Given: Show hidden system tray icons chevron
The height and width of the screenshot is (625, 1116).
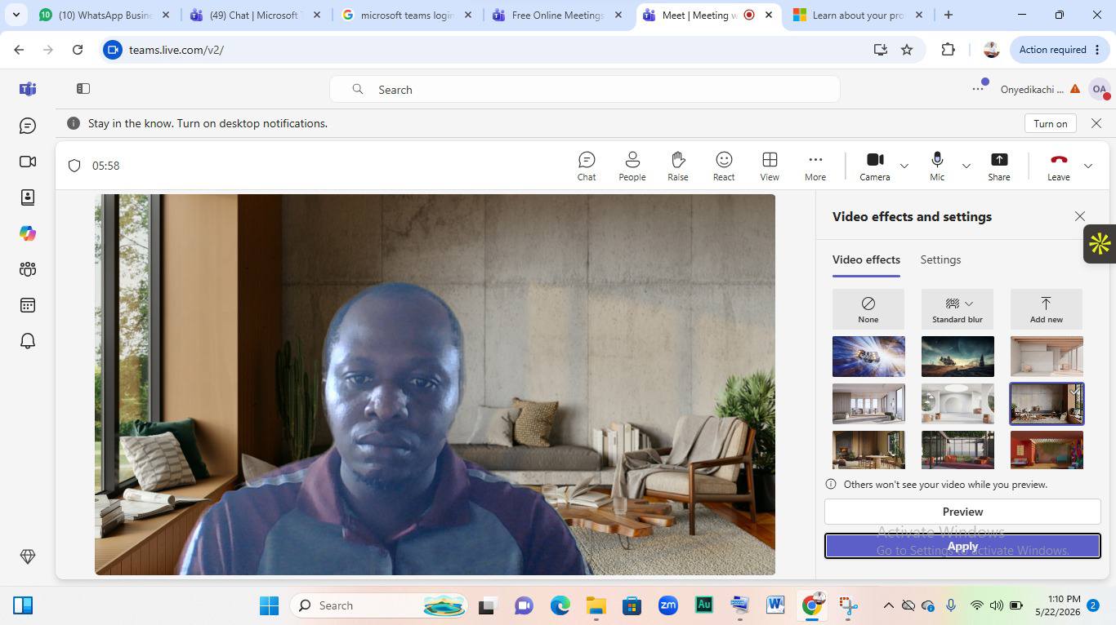Looking at the screenshot, I should pos(888,605).
